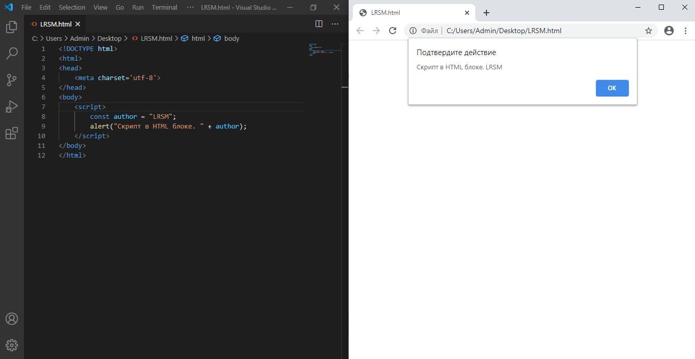Open a new Chrome tab

tap(486, 13)
